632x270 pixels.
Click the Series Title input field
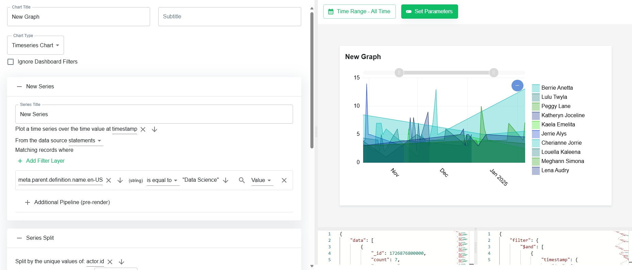154,114
